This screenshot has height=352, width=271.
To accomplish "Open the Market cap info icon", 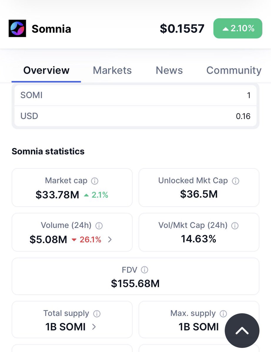I will [95, 181].
